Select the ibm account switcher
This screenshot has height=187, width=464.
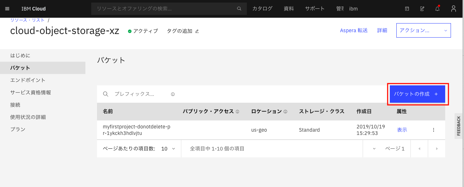[x=354, y=9]
